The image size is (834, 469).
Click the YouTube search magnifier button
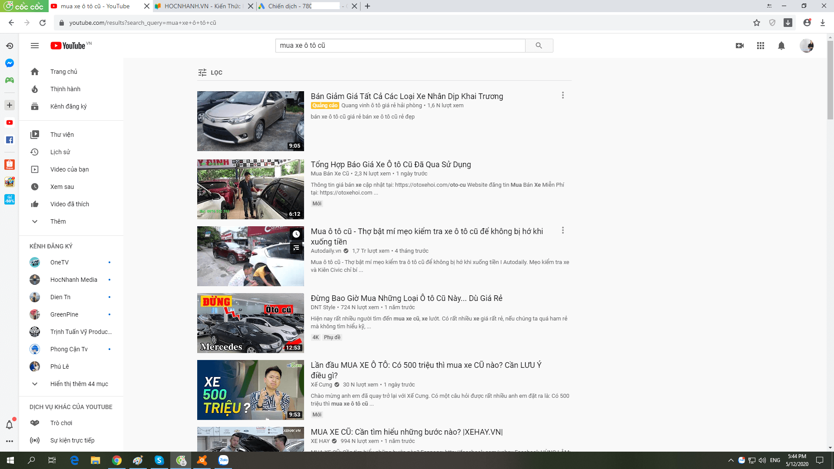pos(539,46)
